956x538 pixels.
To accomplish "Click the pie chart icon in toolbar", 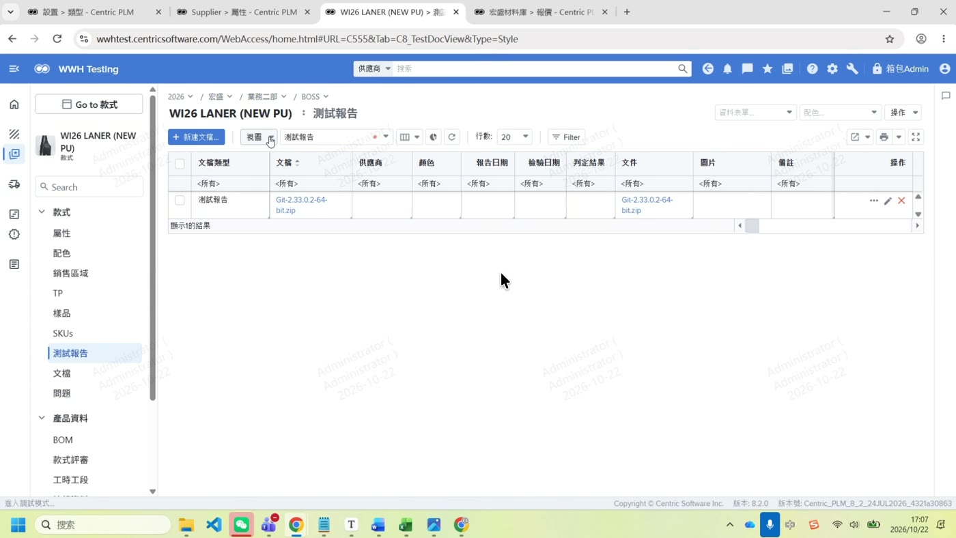I will pos(434,137).
